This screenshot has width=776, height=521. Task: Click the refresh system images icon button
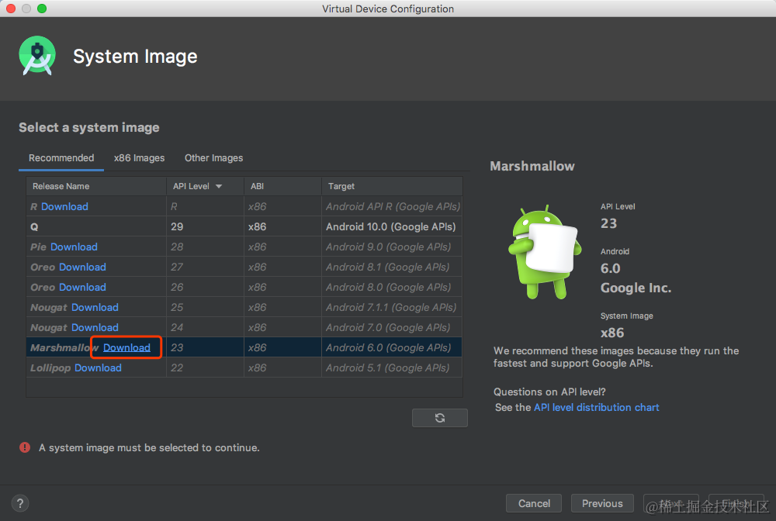click(x=439, y=418)
